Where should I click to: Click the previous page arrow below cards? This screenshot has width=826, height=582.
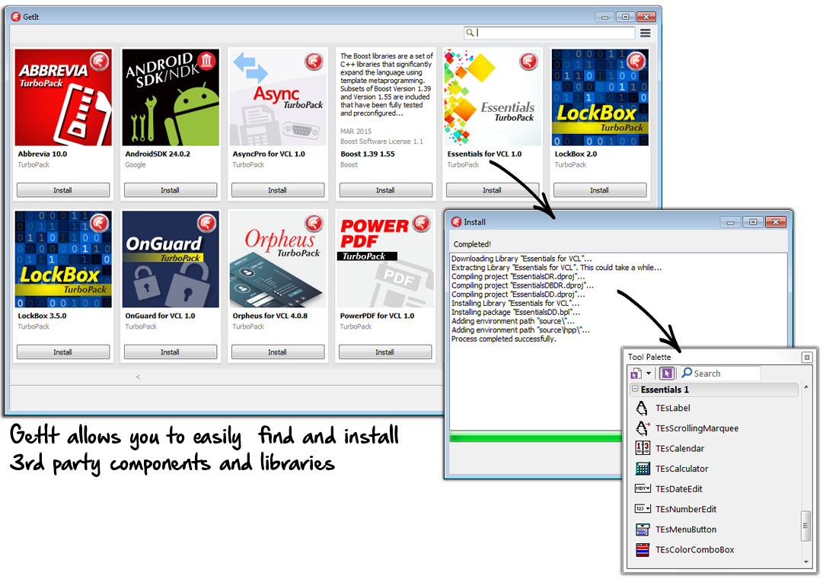pyautogui.click(x=138, y=377)
